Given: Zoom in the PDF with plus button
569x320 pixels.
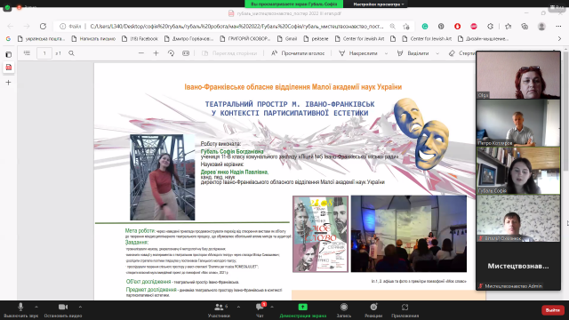Looking at the screenshot, I should (x=156, y=53).
